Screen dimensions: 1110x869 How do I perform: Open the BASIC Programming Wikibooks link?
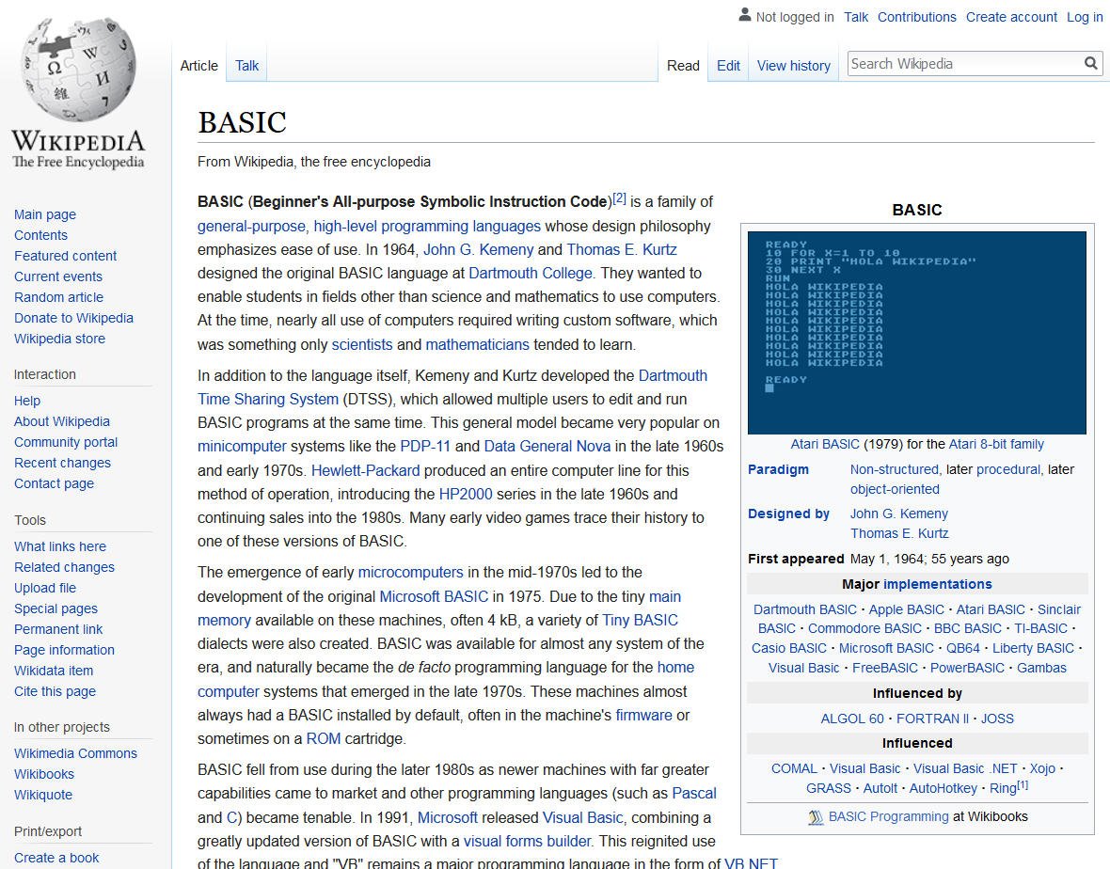888,816
